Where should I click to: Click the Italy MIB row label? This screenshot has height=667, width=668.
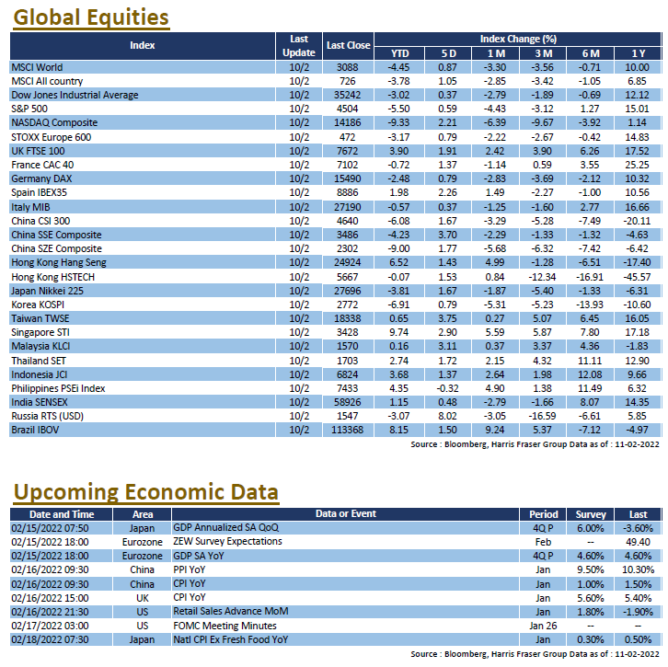pos(30,207)
